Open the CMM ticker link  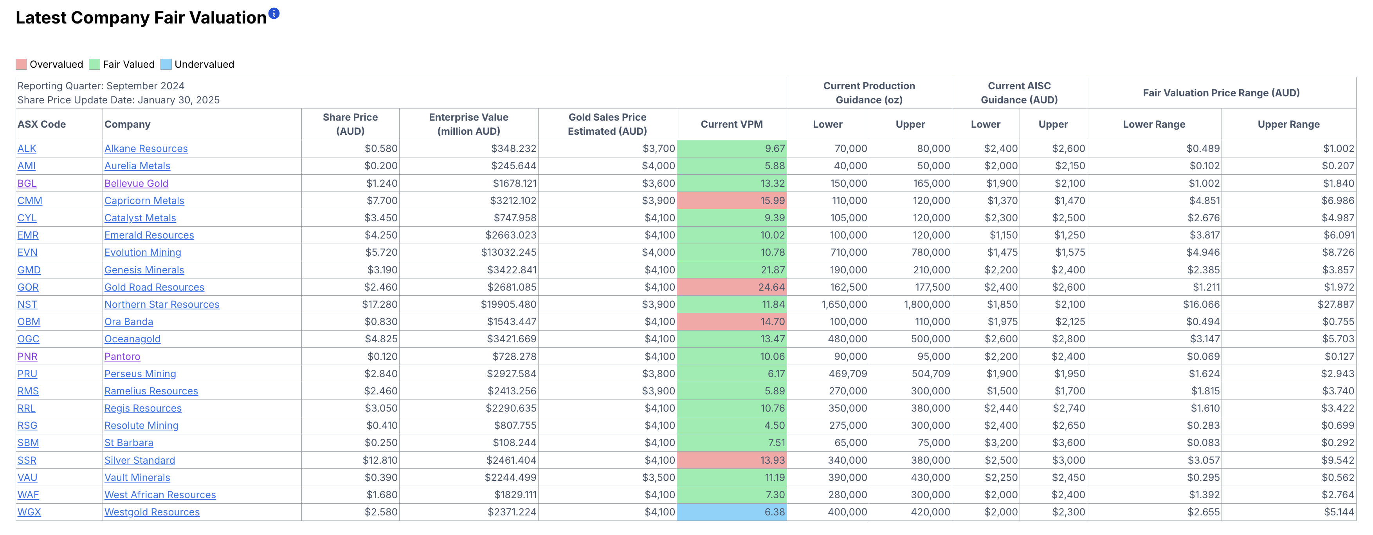(x=30, y=201)
